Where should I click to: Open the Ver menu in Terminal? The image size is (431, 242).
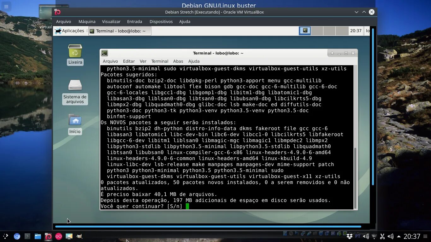pos(143,61)
